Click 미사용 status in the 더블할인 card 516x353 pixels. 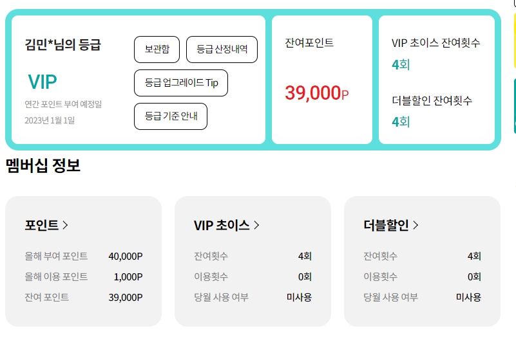tap(468, 298)
